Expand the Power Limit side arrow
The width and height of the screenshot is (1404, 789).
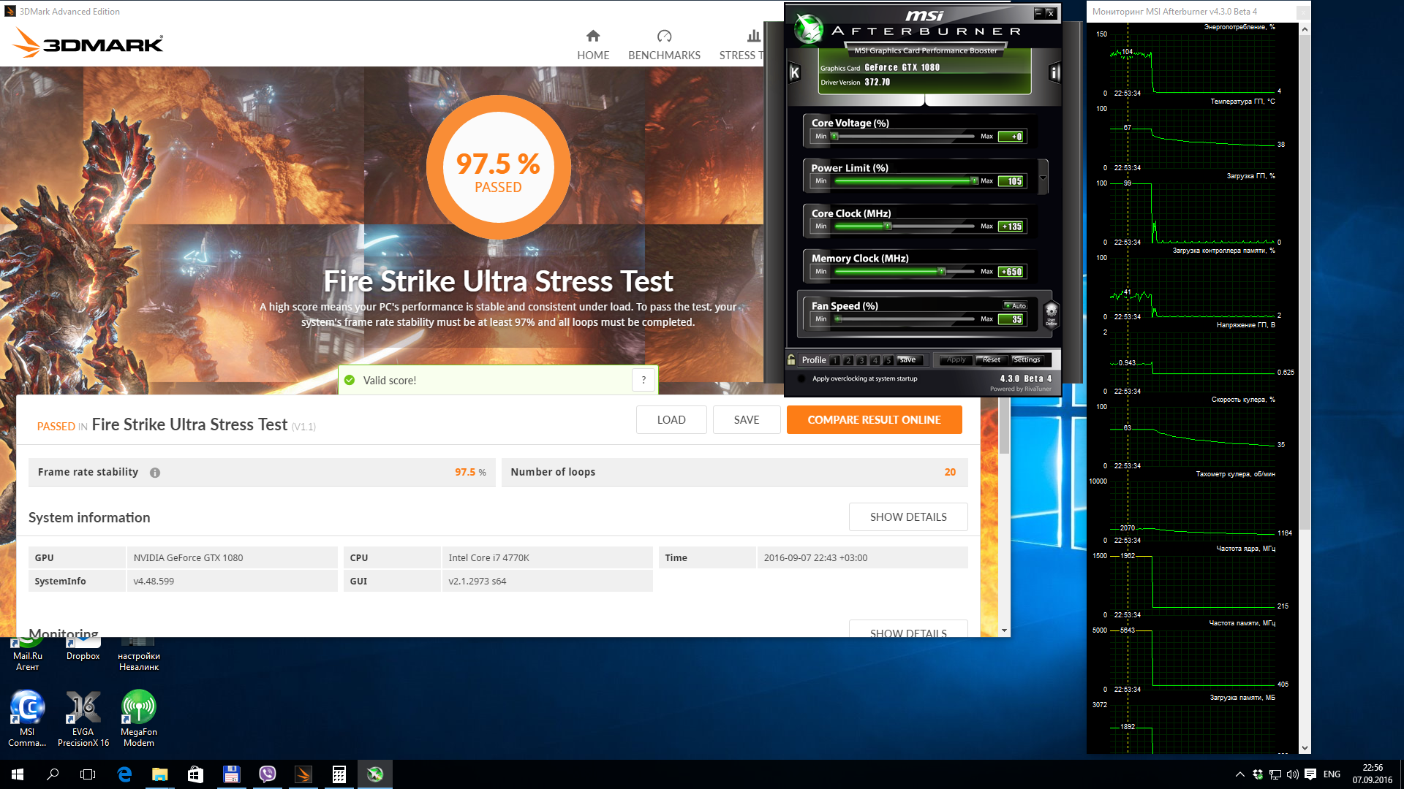1043,178
